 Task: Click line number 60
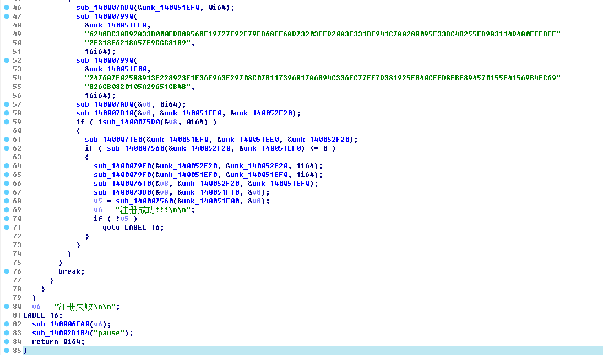click(x=17, y=130)
